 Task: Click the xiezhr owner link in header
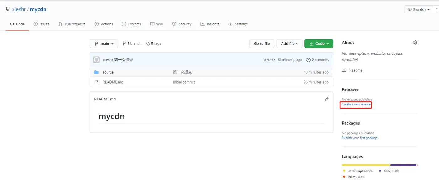tap(19, 9)
